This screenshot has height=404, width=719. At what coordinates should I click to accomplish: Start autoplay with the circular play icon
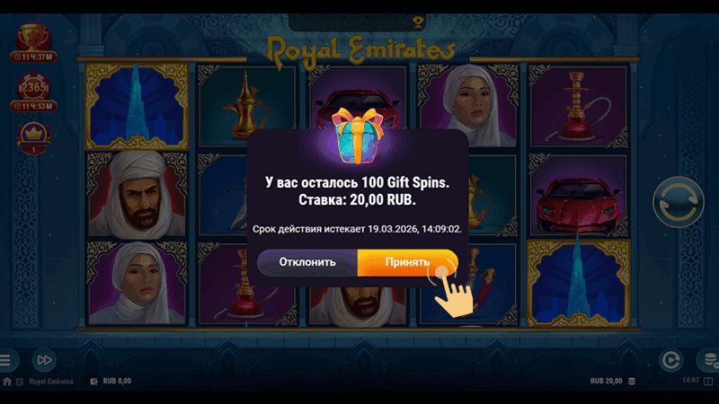pos(670,360)
